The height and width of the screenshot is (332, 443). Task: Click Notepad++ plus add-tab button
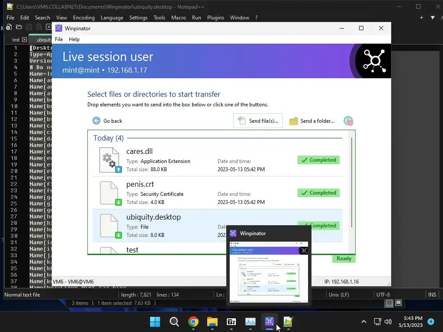pyautogui.click(x=421, y=17)
